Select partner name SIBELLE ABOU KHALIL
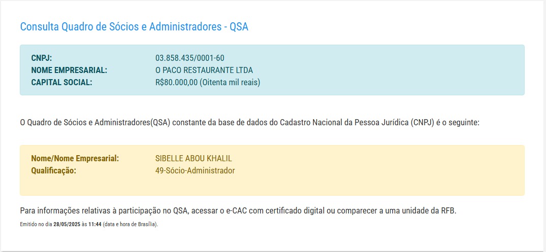 [194, 159]
